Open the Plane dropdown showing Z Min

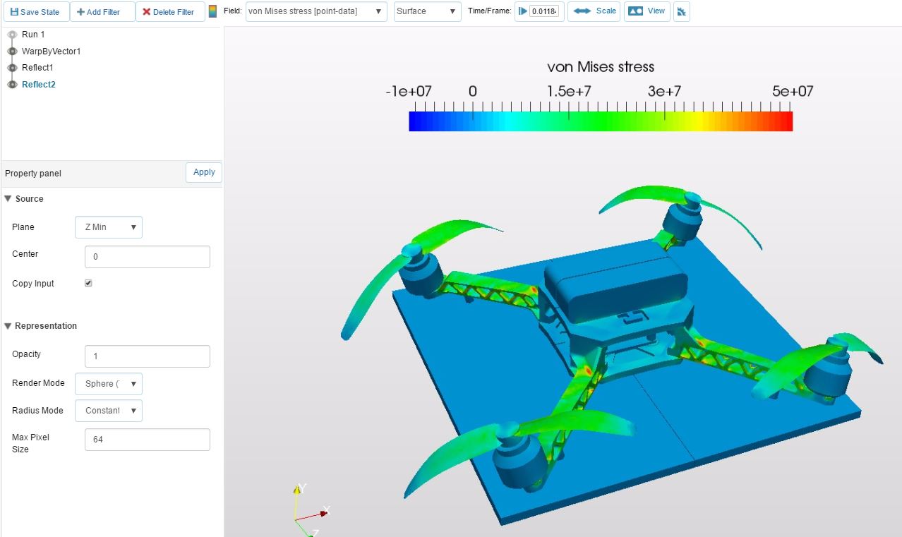109,227
